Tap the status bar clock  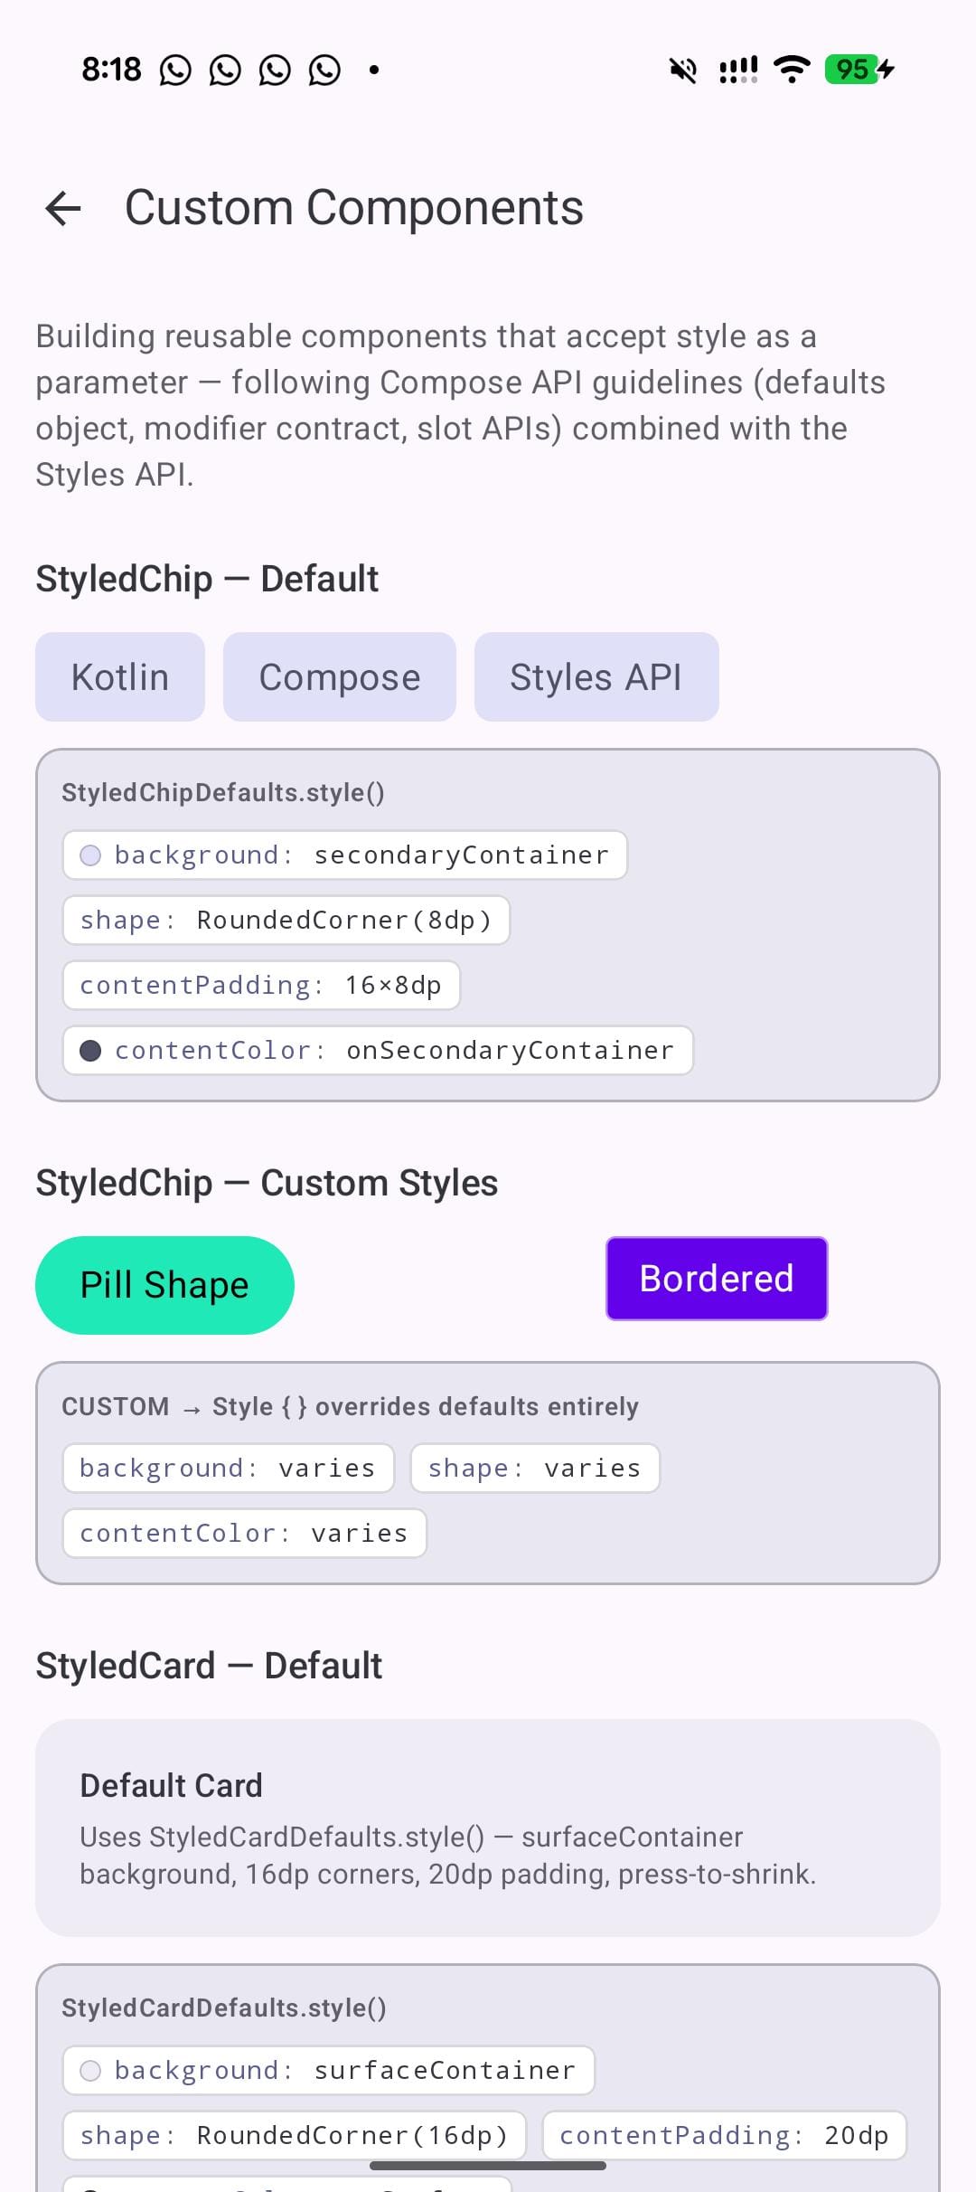coord(111,70)
